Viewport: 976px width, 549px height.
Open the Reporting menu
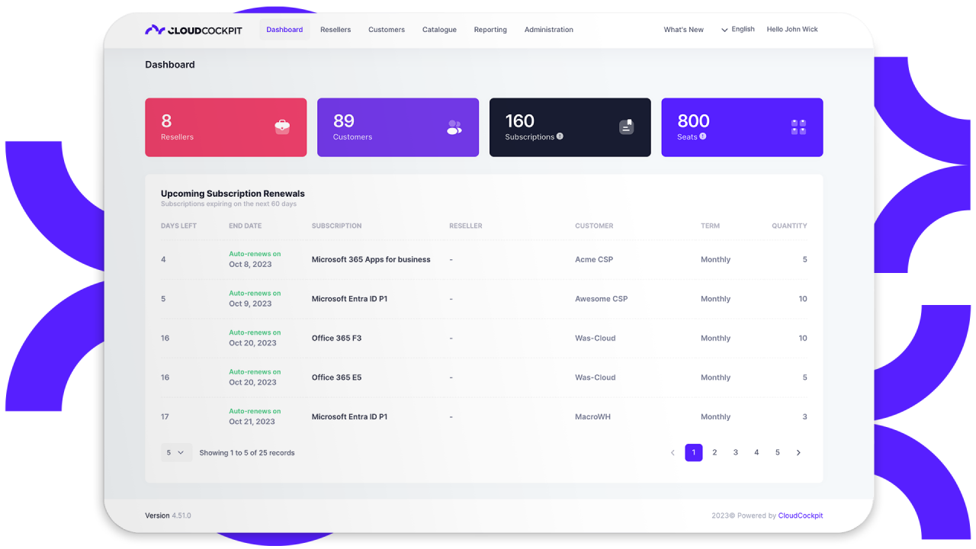pyautogui.click(x=490, y=30)
